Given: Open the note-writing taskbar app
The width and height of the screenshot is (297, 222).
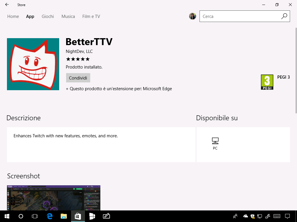Looking at the screenshot, I should (x=106, y=216).
